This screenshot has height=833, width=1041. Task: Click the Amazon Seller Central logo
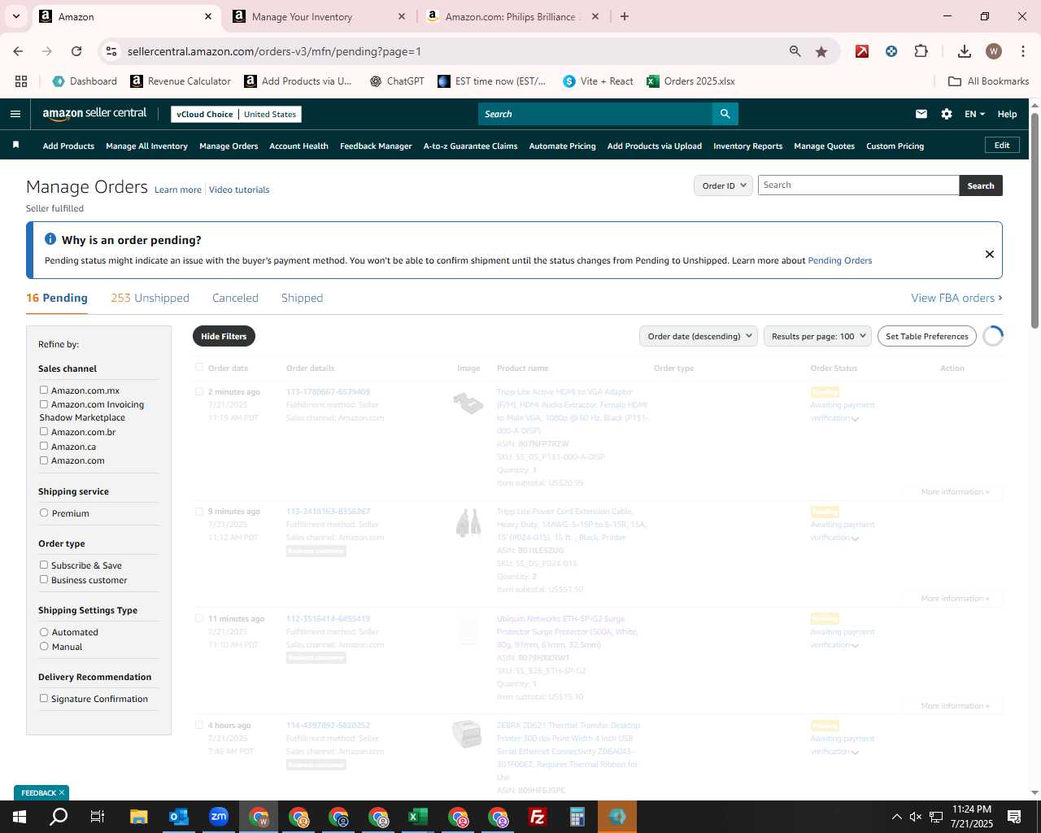pos(94,114)
